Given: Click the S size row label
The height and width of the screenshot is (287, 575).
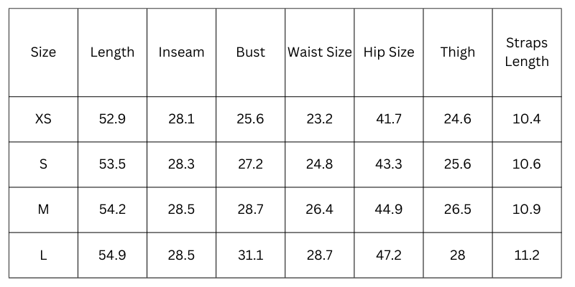Looking at the screenshot, I should [x=43, y=164].
